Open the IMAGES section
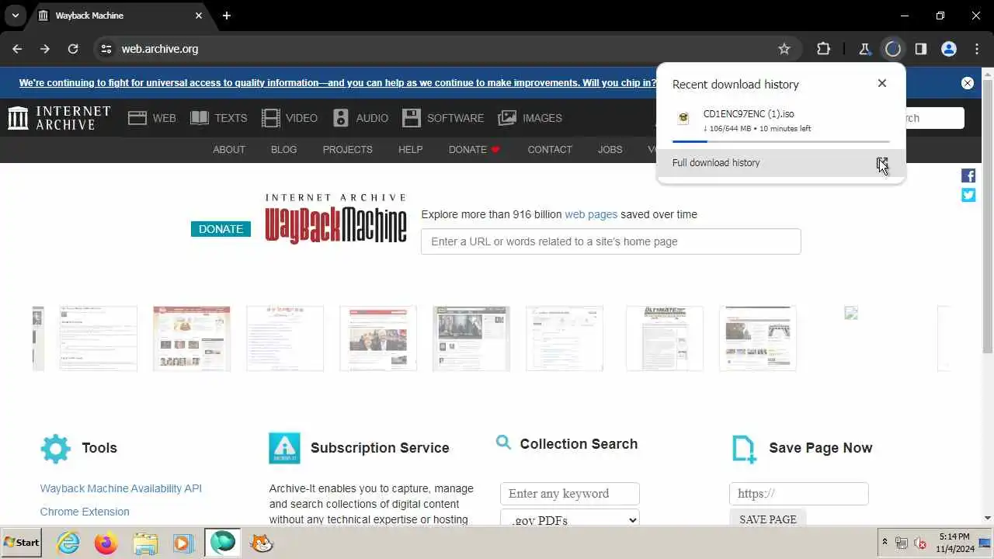 coord(530,118)
